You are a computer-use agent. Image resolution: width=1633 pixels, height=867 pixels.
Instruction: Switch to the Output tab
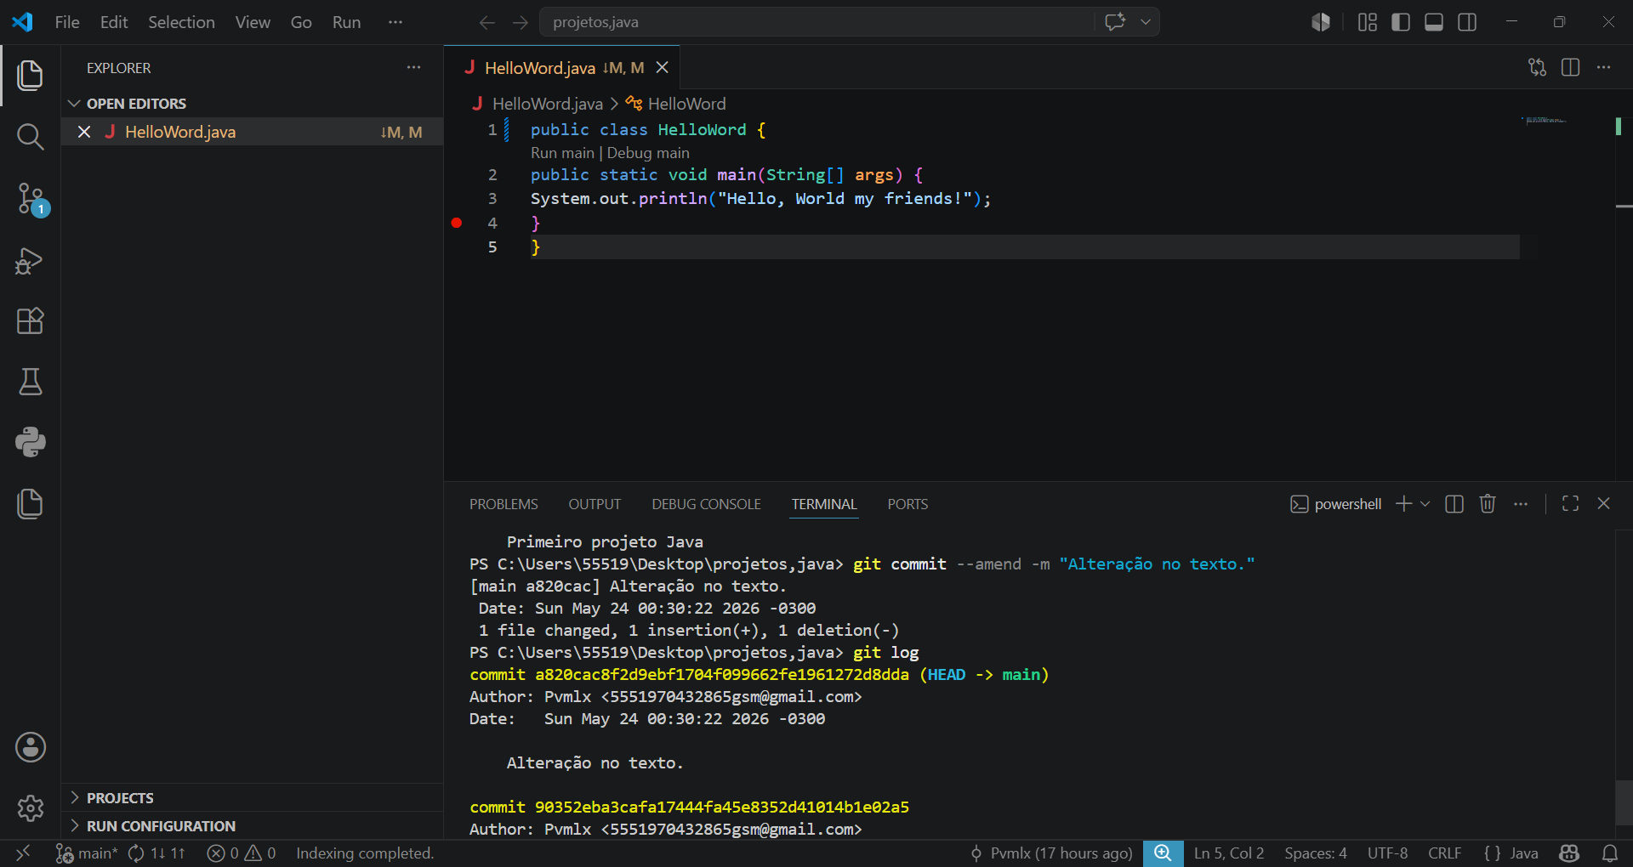(595, 504)
